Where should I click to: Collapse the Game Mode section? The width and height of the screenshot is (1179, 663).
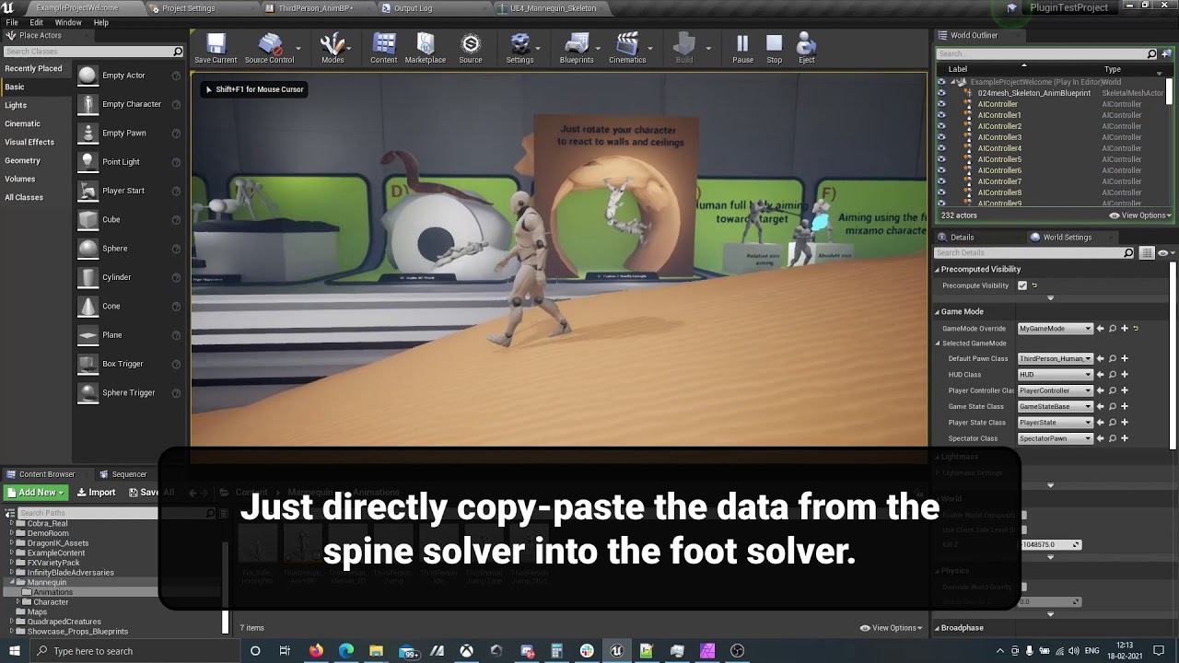[938, 312]
